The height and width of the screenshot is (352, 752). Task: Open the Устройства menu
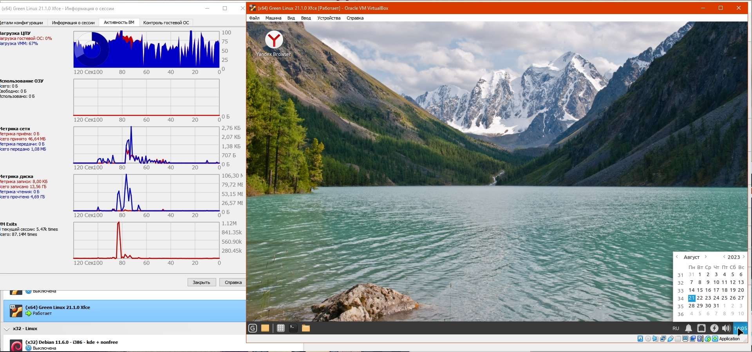pyautogui.click(x=329, y=18)
